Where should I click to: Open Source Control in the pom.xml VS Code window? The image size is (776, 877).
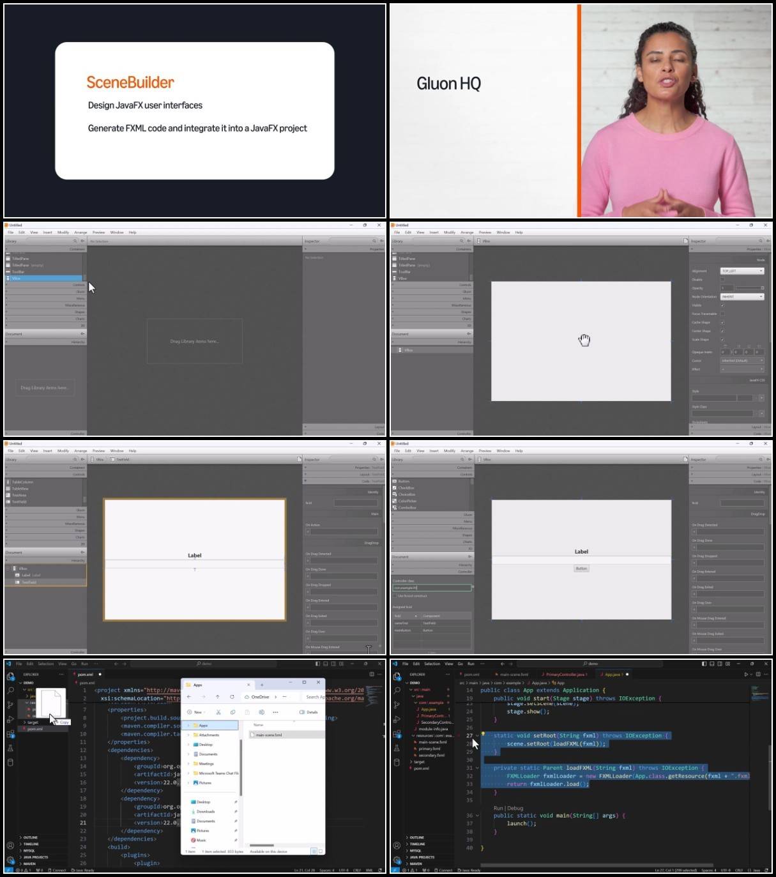pos(10,705)
